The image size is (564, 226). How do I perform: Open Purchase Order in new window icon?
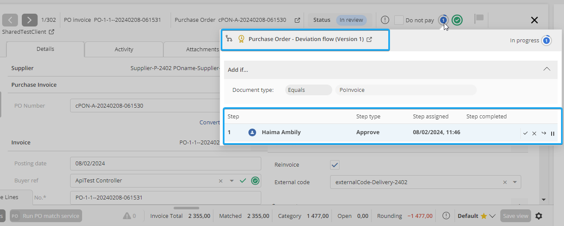coord(297,20)
